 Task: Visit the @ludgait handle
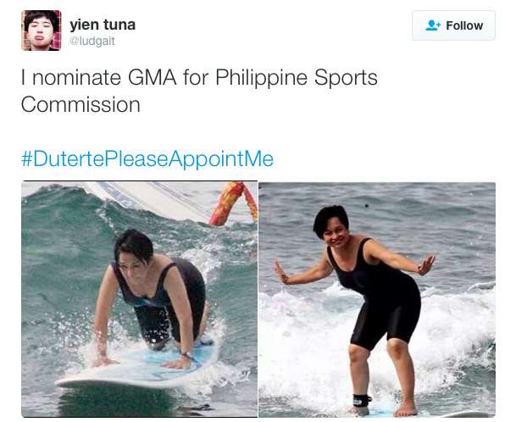coord(92,41)
